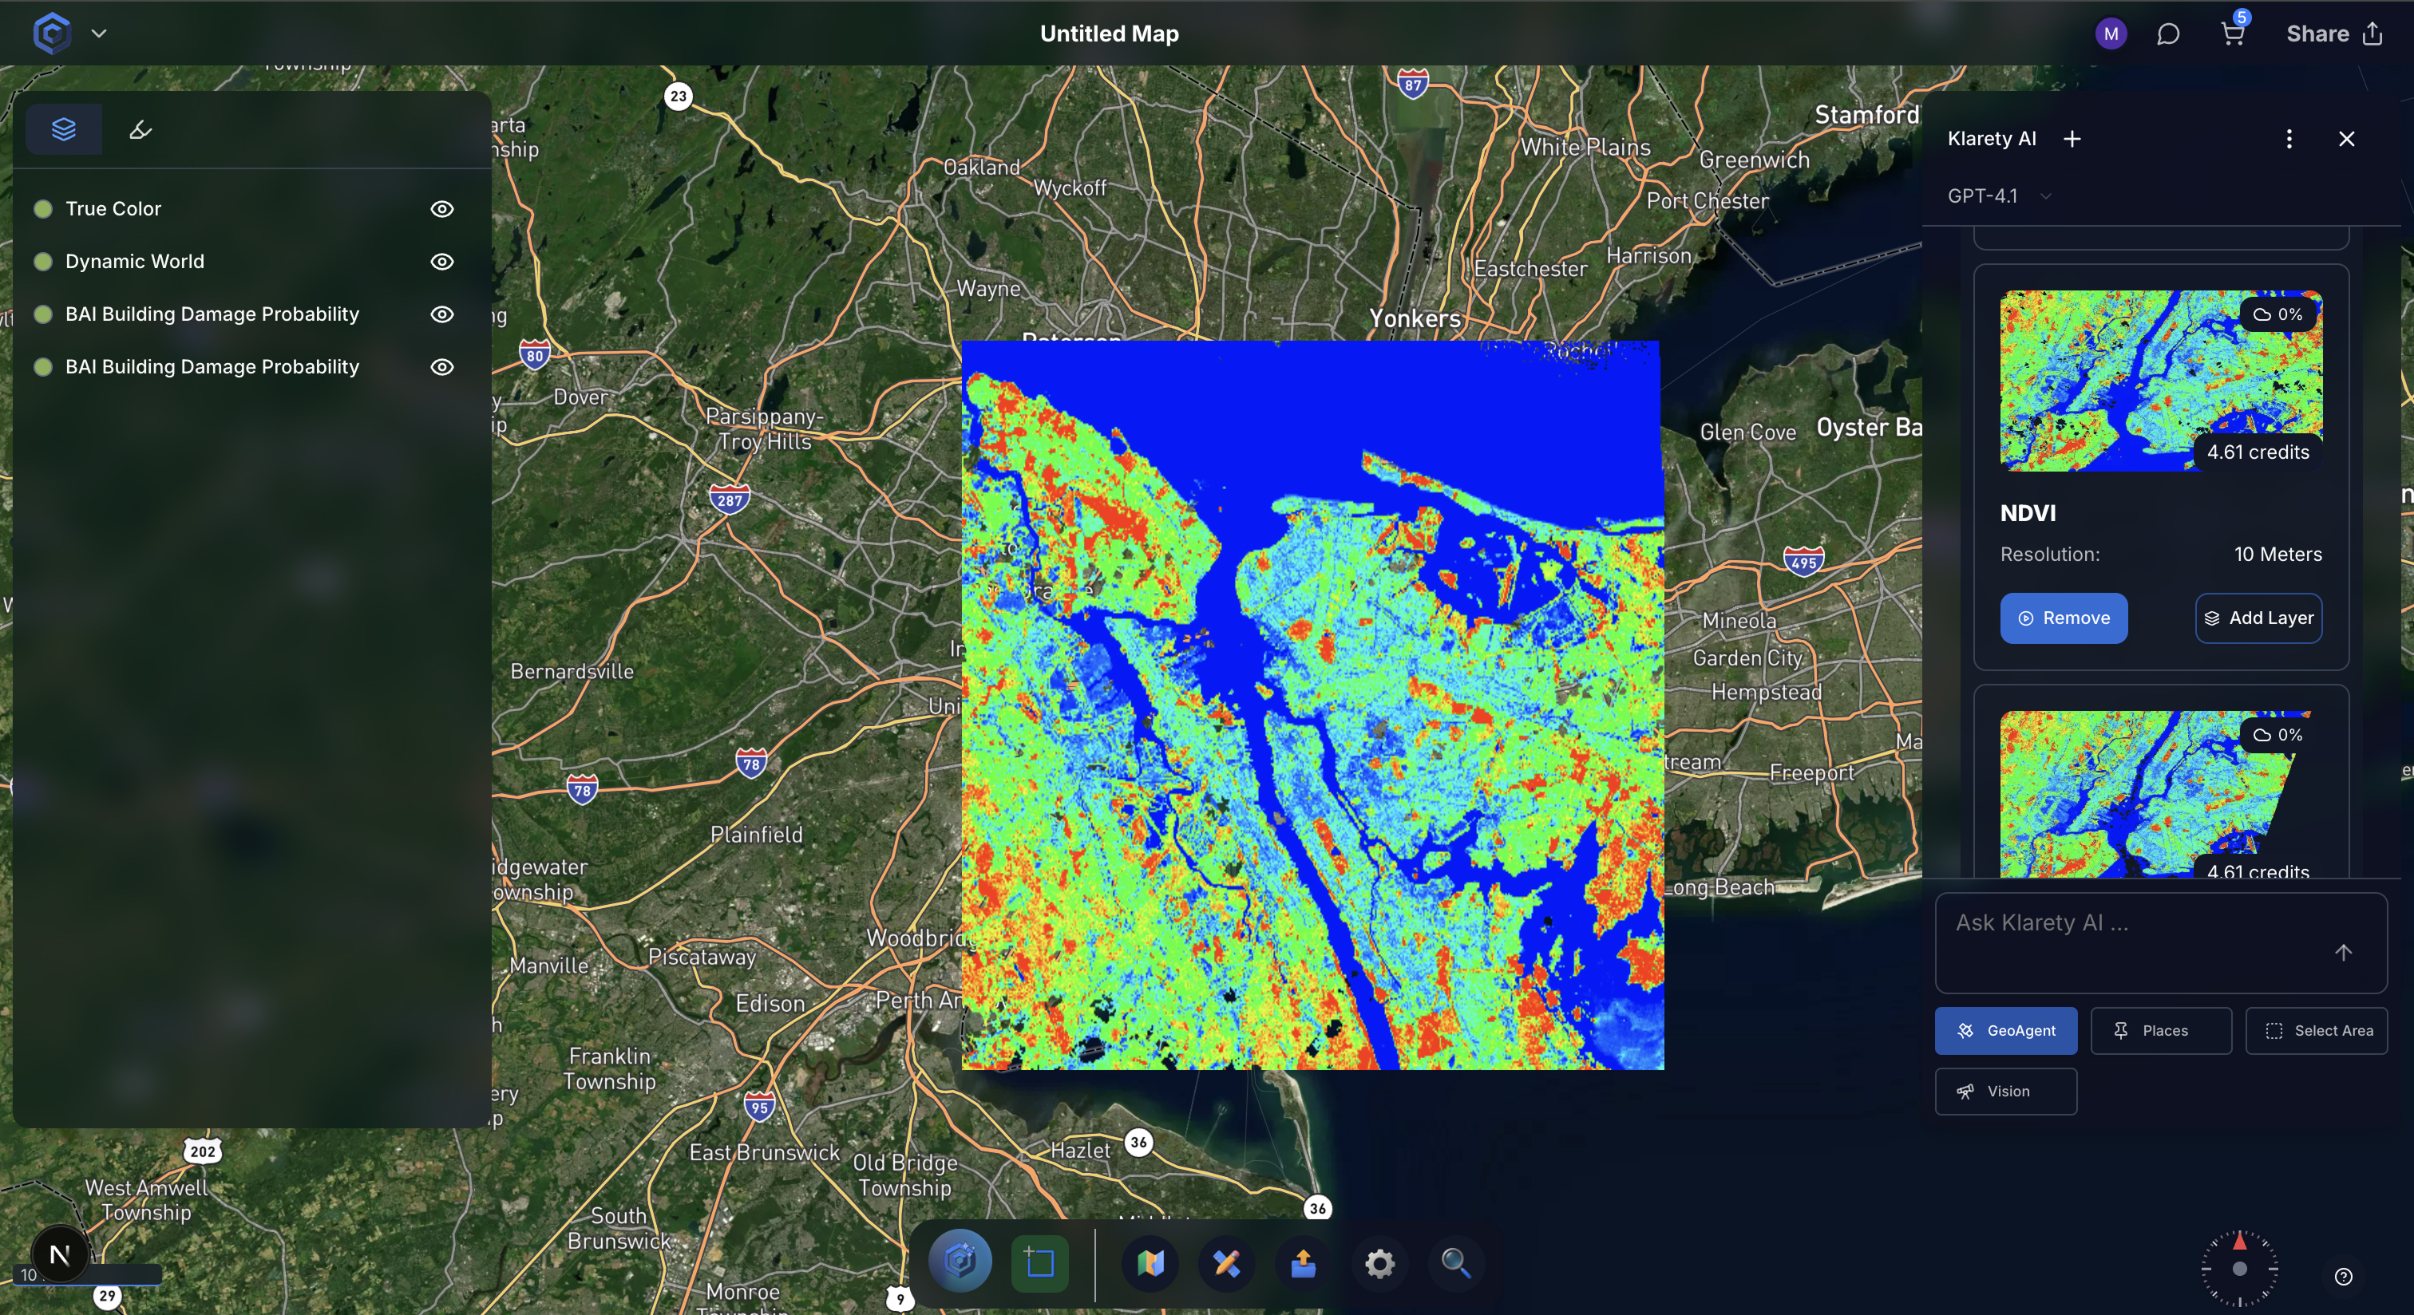Open the logo dropdown chevron at top left
This screenshot has height=1315, width=2414.
(98, 34)
